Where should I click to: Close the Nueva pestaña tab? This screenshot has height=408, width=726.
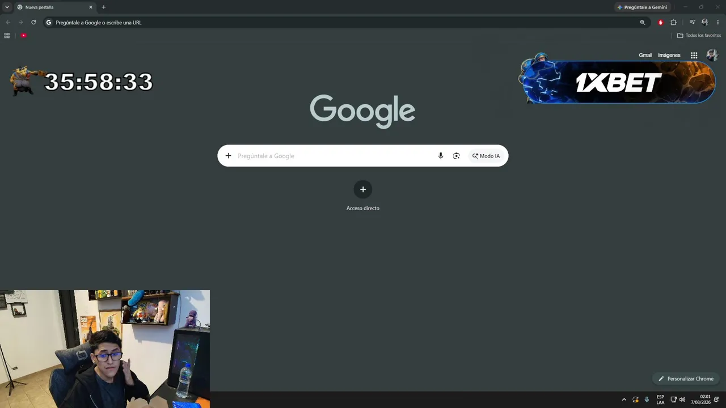[x=90, y=7]
